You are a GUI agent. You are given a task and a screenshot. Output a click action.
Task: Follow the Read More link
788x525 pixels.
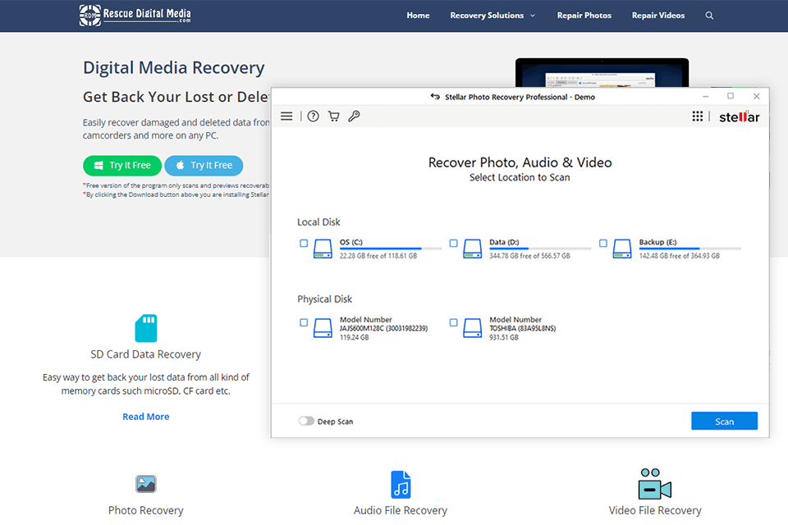click(x=146, y=417)
